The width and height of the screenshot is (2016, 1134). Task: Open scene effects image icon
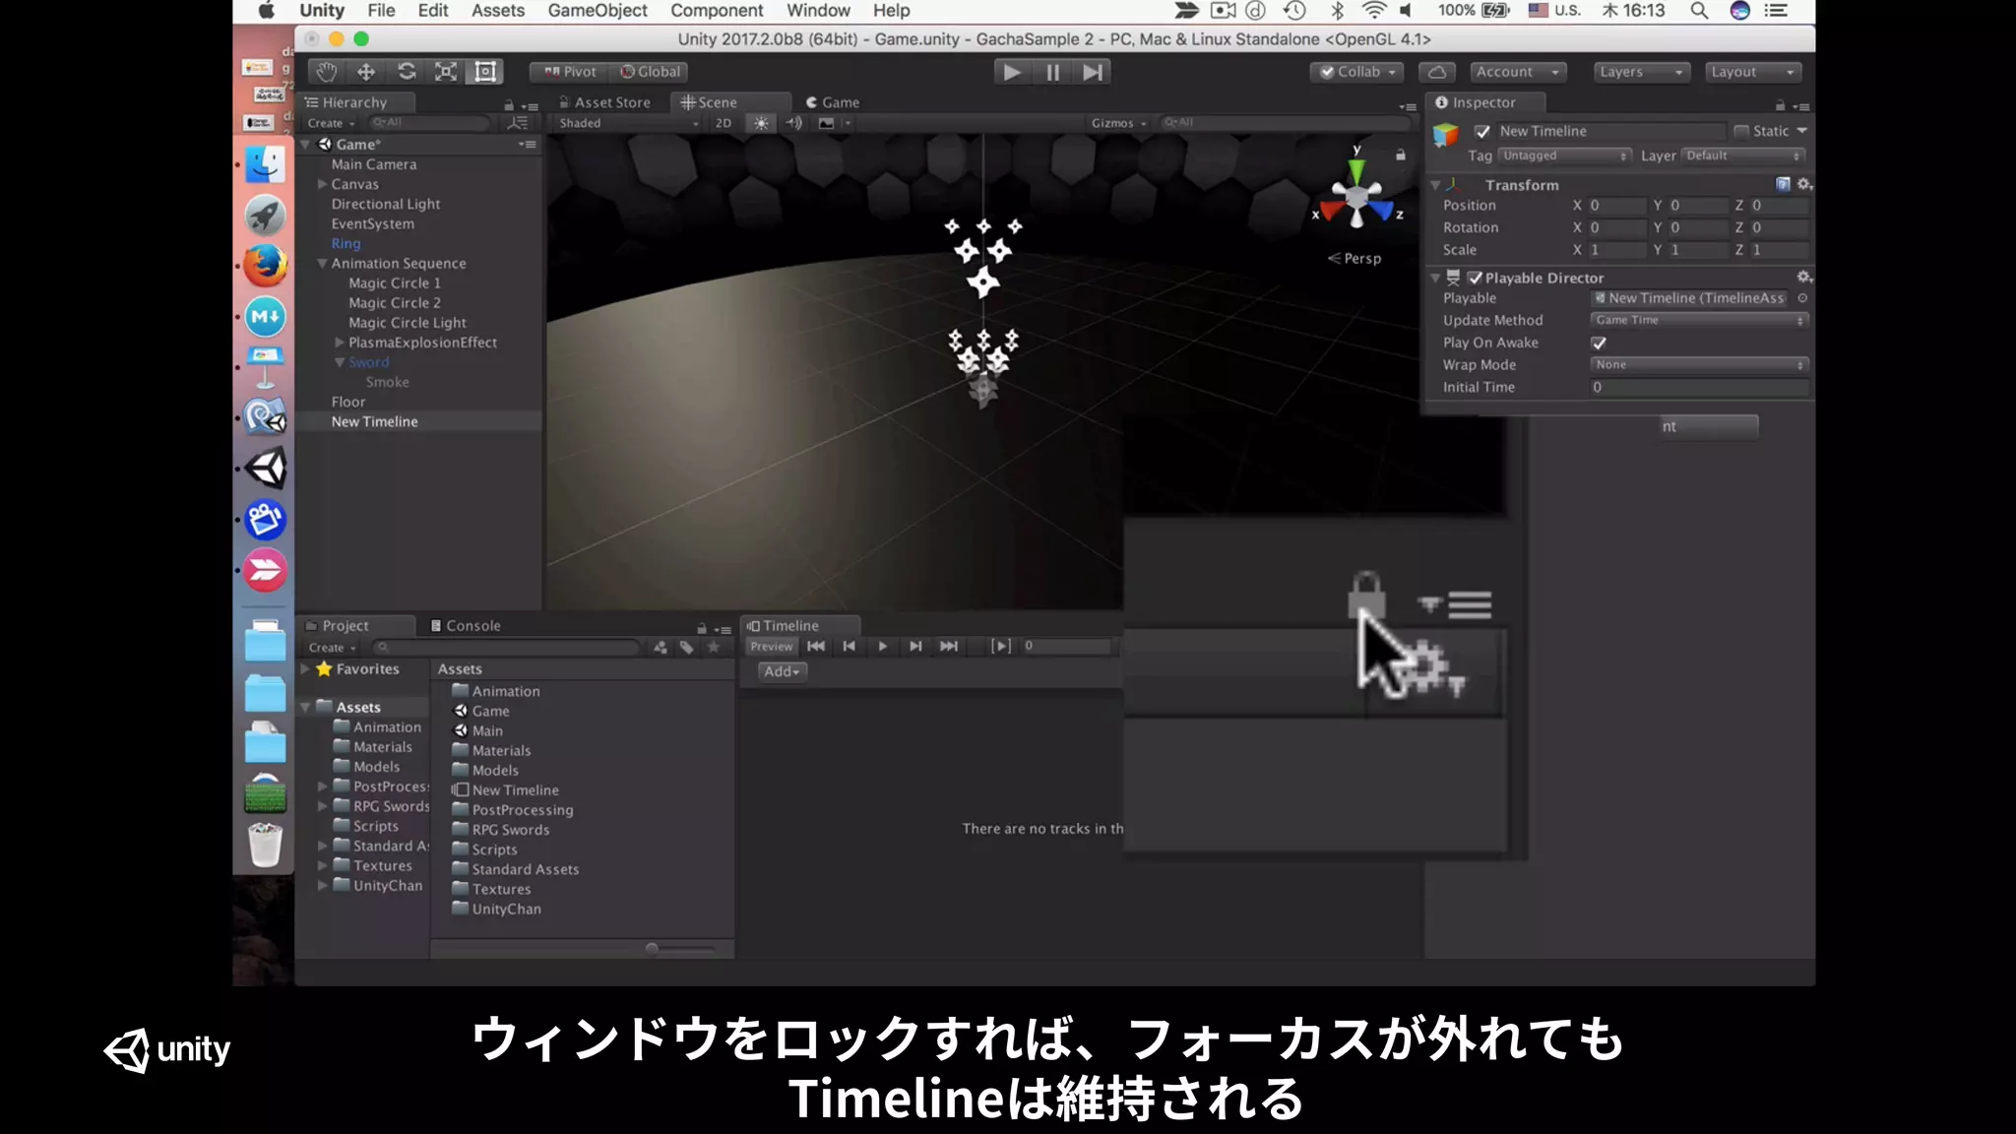point(826,123)
